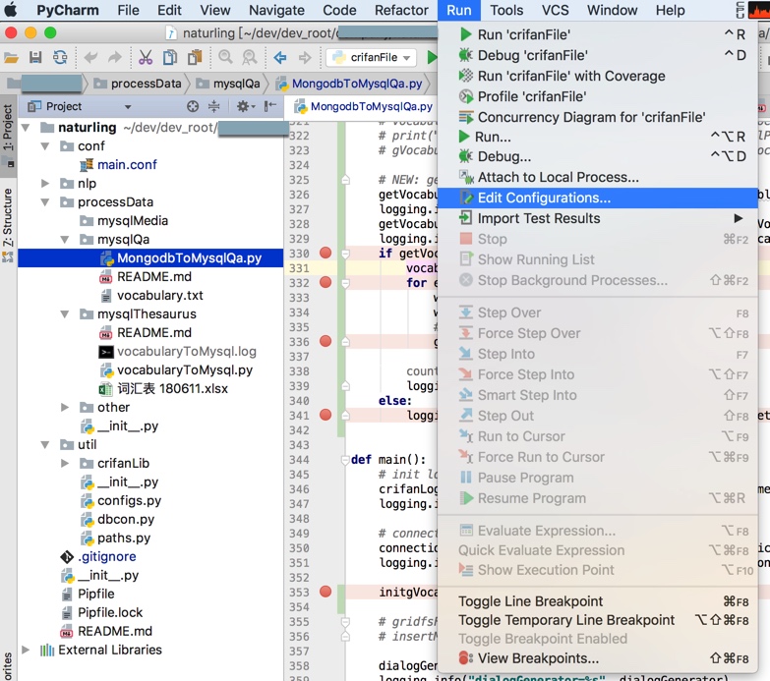Viewport: 770px width, 681px height.
Task: Click the green Run button in toolbar
Action: tap(432, 57)
